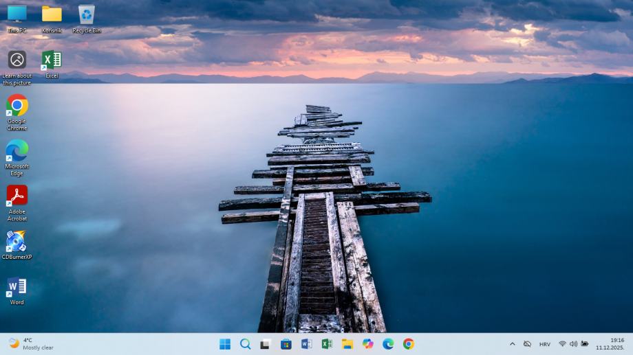The height and width of the screenshot is (355, 633).
Task: Select the Recycle Bin desktop icon
Action: click(x=87, y=19)
